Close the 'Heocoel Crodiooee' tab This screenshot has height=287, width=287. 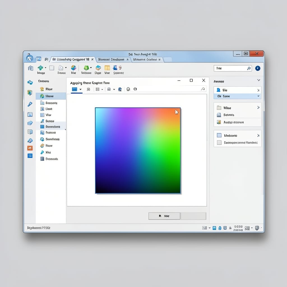pyautogui.click(x=128, y=59)
